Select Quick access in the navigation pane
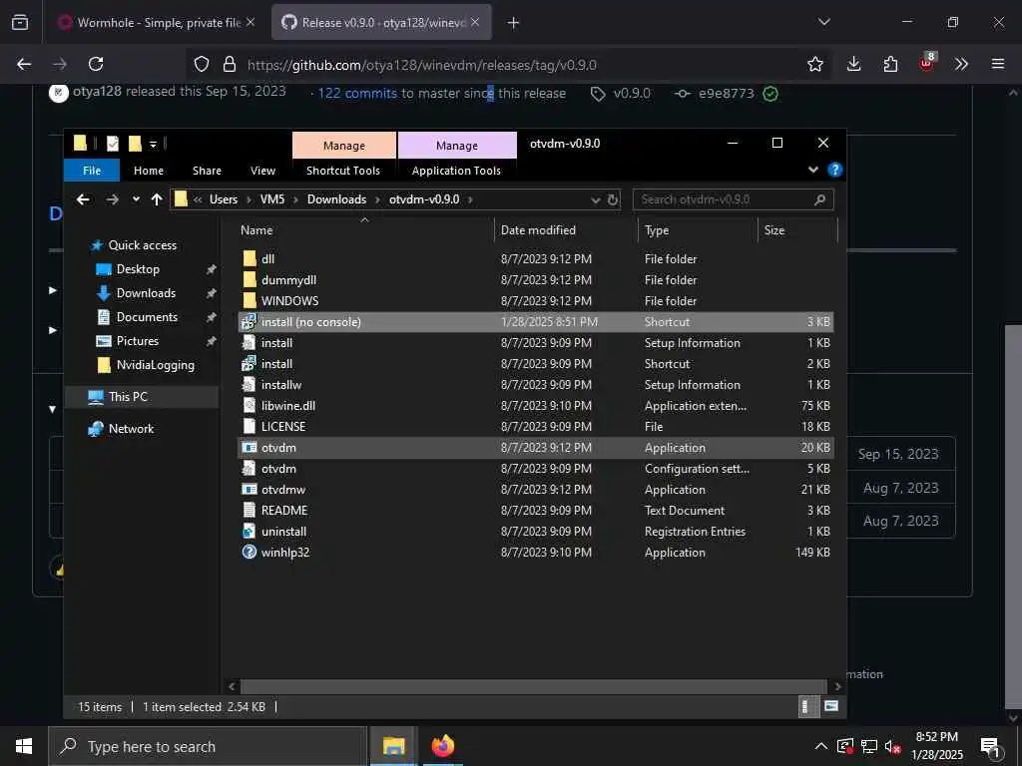 pos(142,245)
